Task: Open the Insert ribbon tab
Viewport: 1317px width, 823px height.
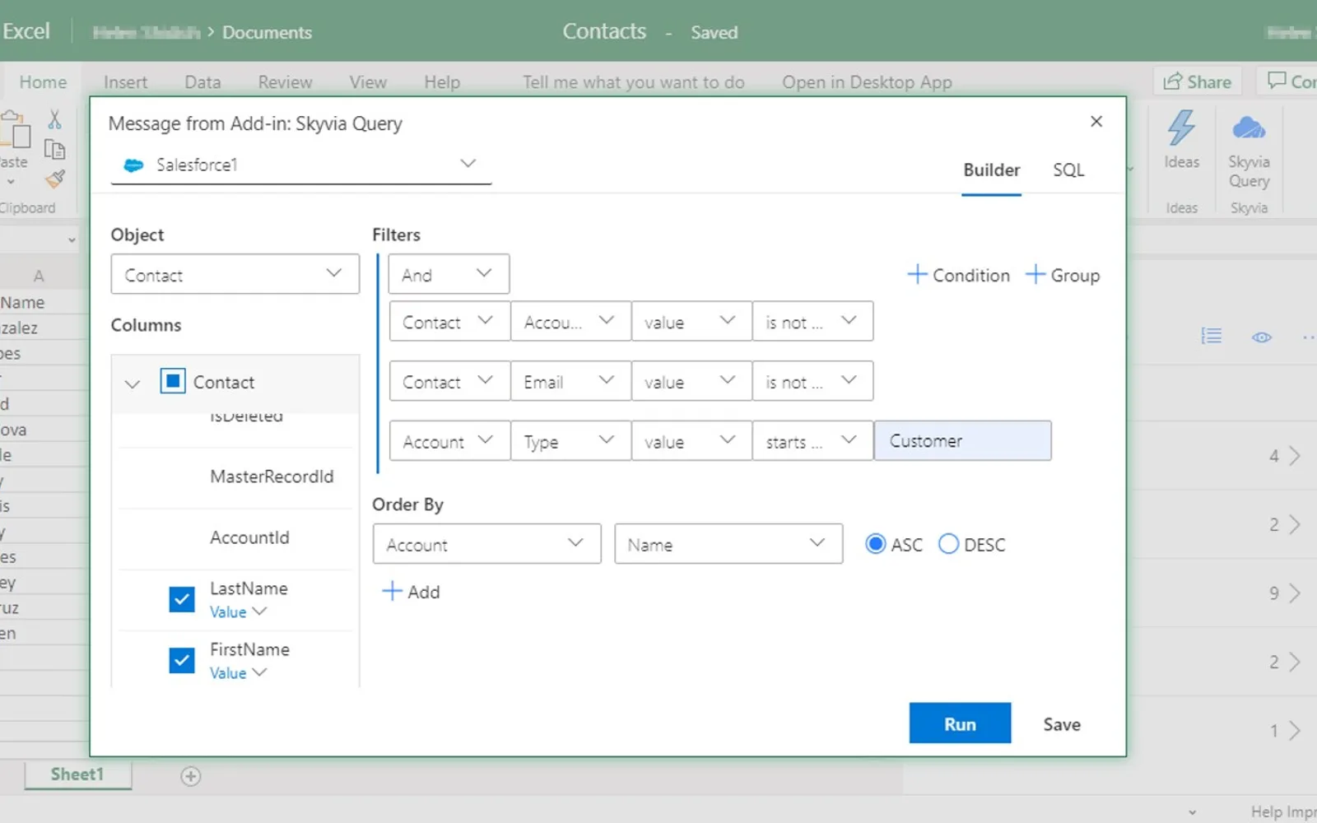Action: (125, 82)
